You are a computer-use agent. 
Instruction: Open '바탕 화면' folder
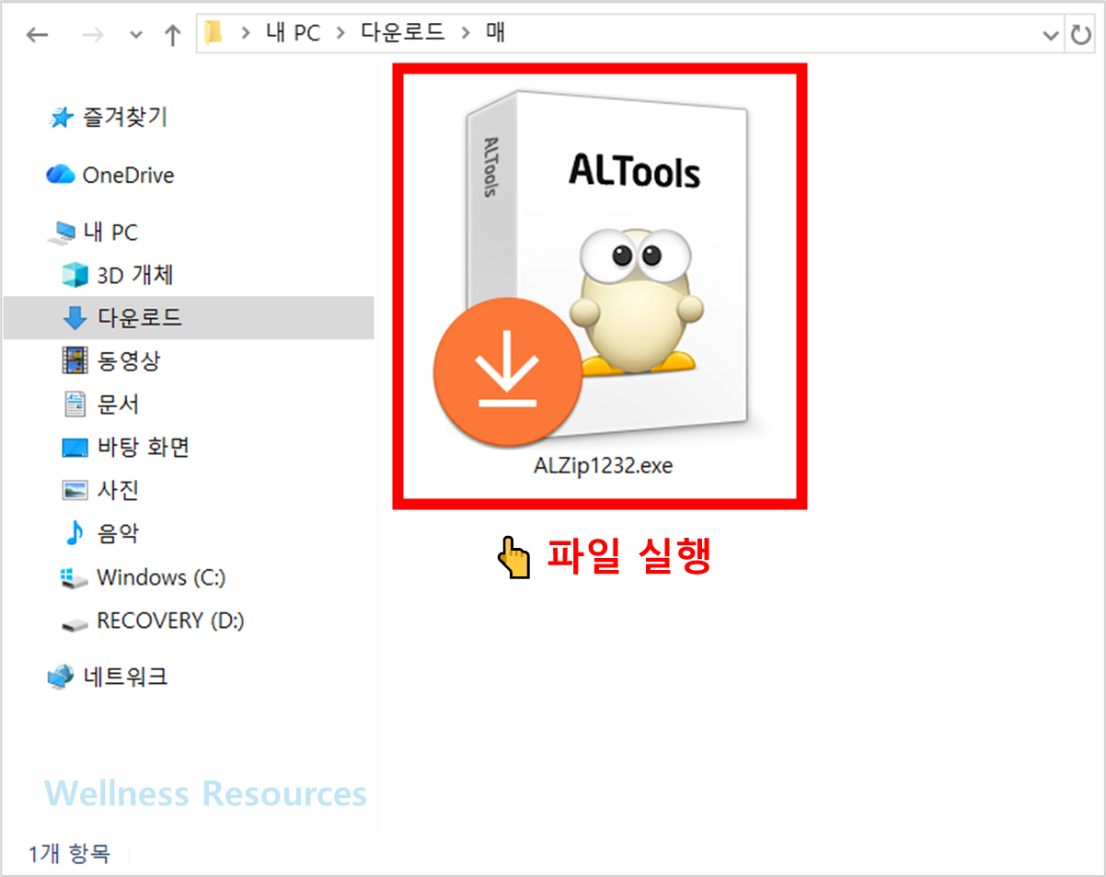click(143, 447)
